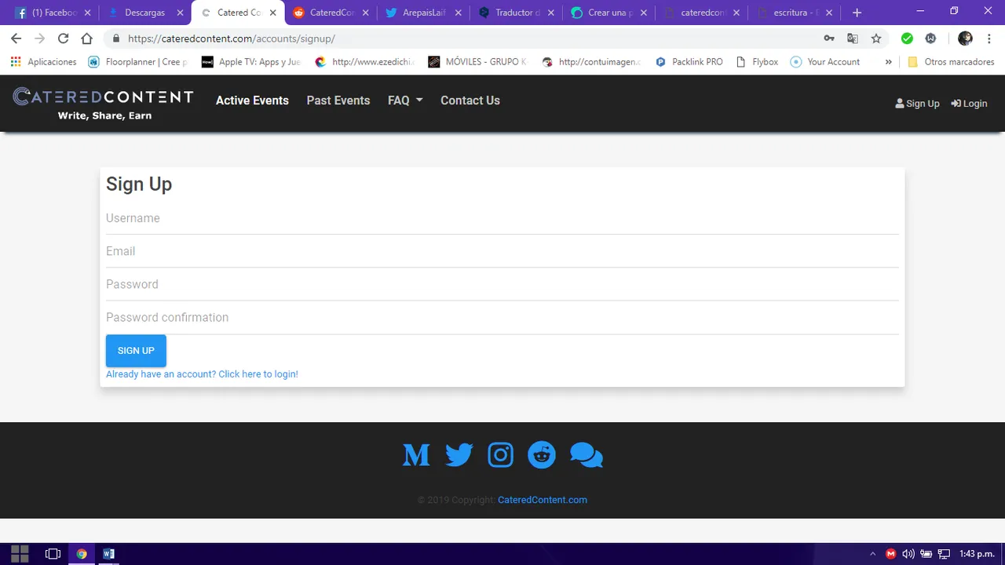Switch to the escritura tab
The height and width of the screenshot is (565, 1005).
(x=793, y=13)
